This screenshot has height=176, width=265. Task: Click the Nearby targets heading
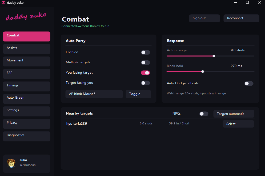click(x=79, y=113)
